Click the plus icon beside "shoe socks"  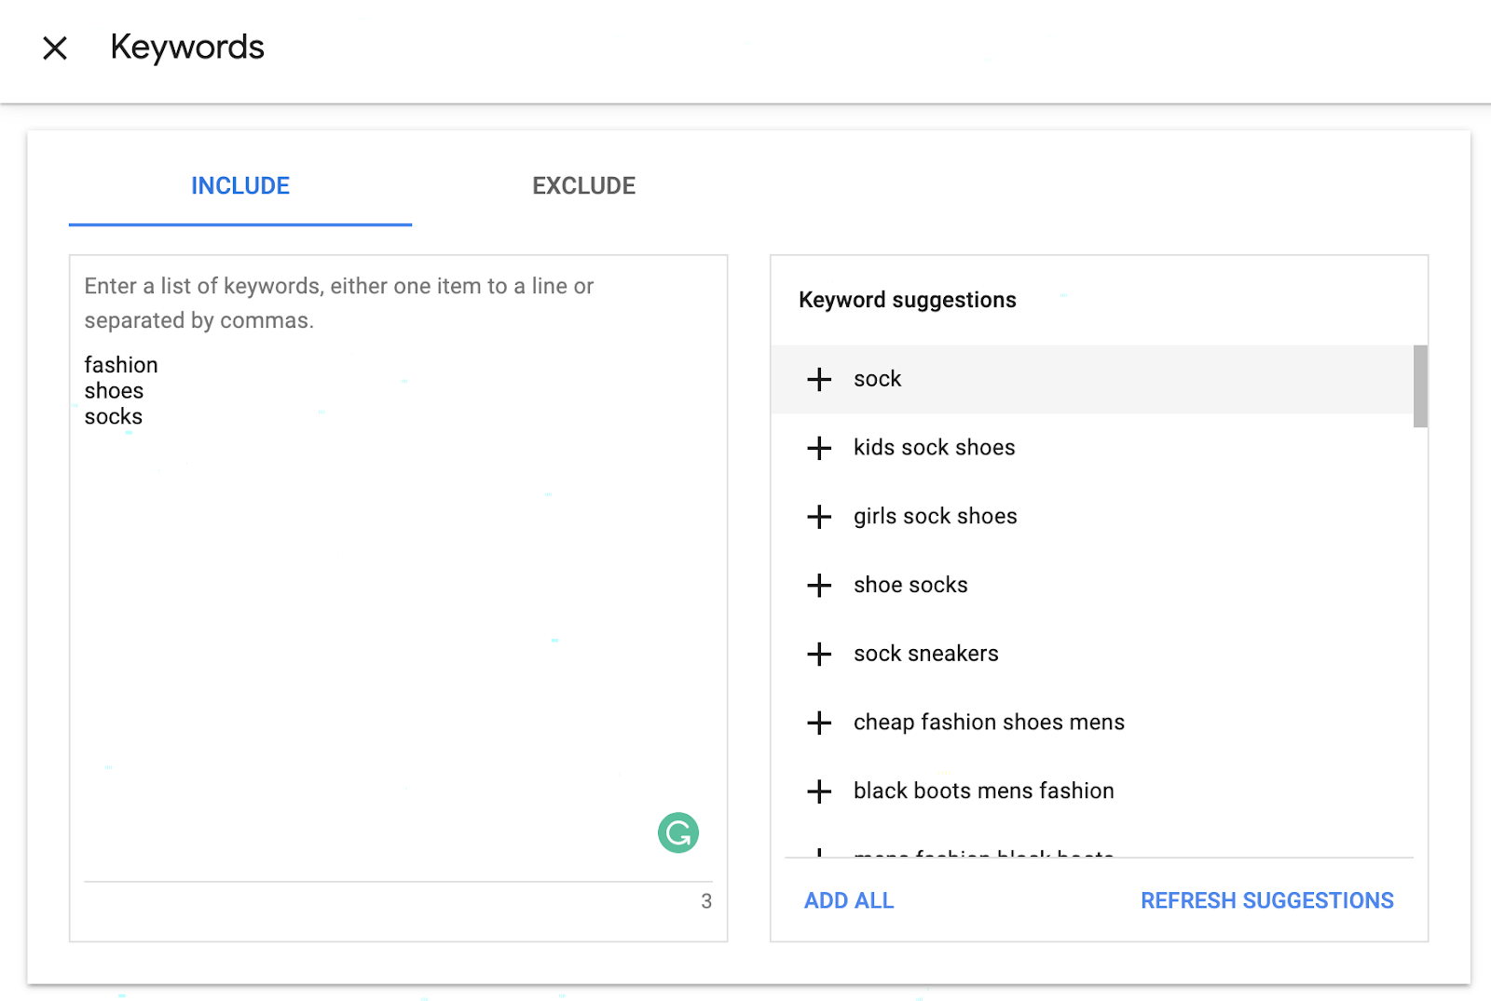coord(819,585)
